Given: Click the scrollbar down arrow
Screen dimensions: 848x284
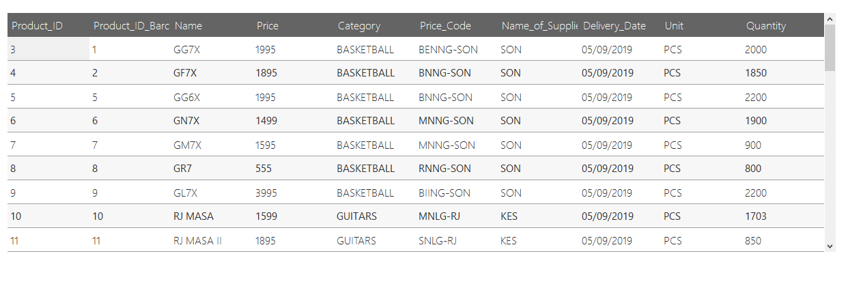Looking at the screenshot, I should [830, 246].
